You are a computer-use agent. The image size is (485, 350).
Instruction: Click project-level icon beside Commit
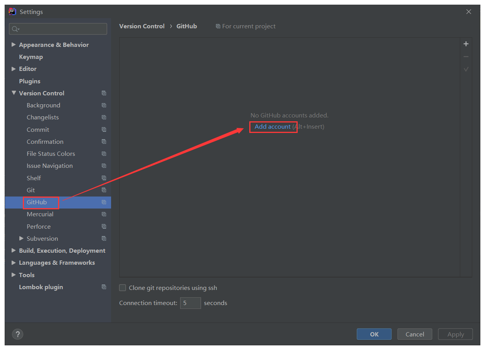coord(104,129)
